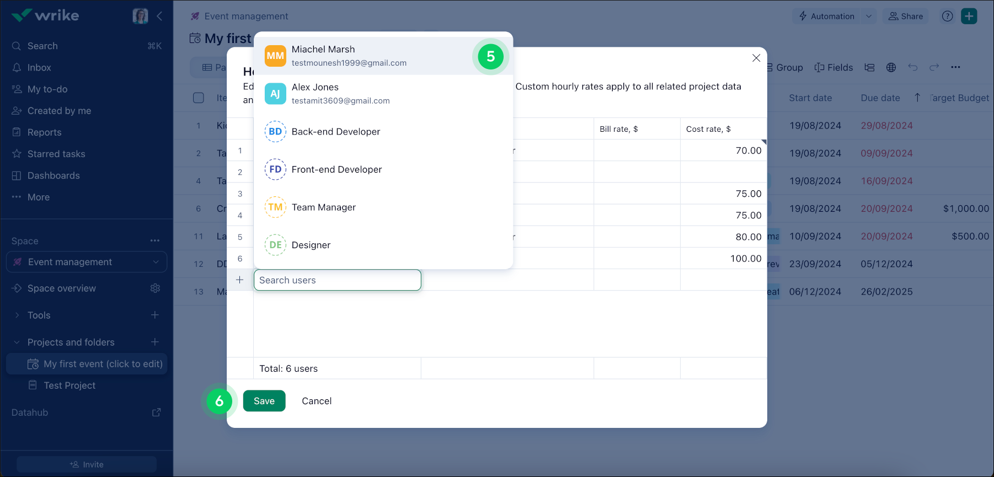Click the 70.00 cost rate cell
The width and height of the screenshot is (994, 477).
724,151
